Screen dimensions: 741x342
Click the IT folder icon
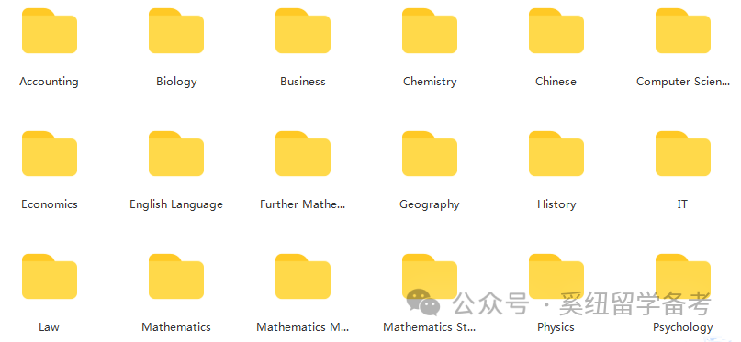(683, 154)
